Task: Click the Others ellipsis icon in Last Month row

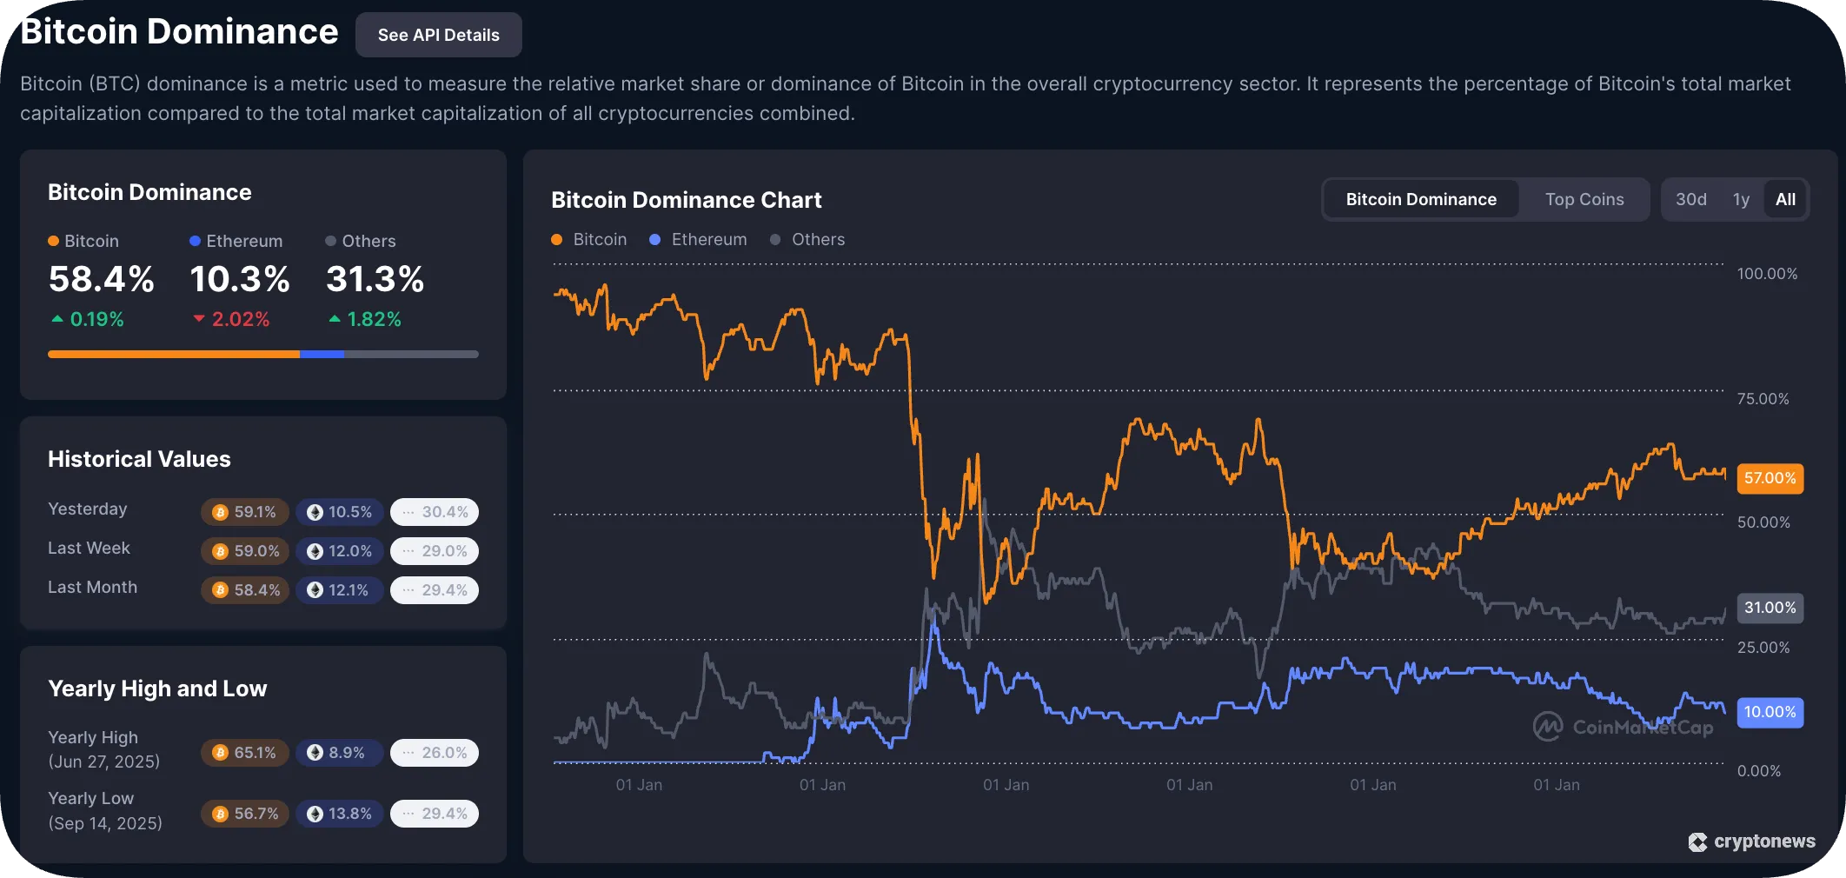Action: tap(408, 590)
